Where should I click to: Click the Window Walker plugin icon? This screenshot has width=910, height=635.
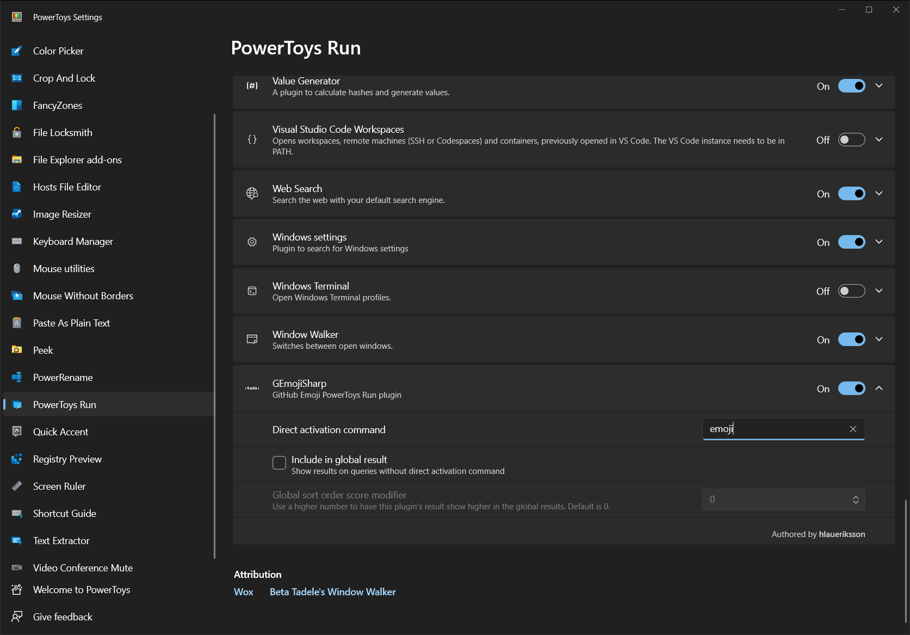[252, 340]
